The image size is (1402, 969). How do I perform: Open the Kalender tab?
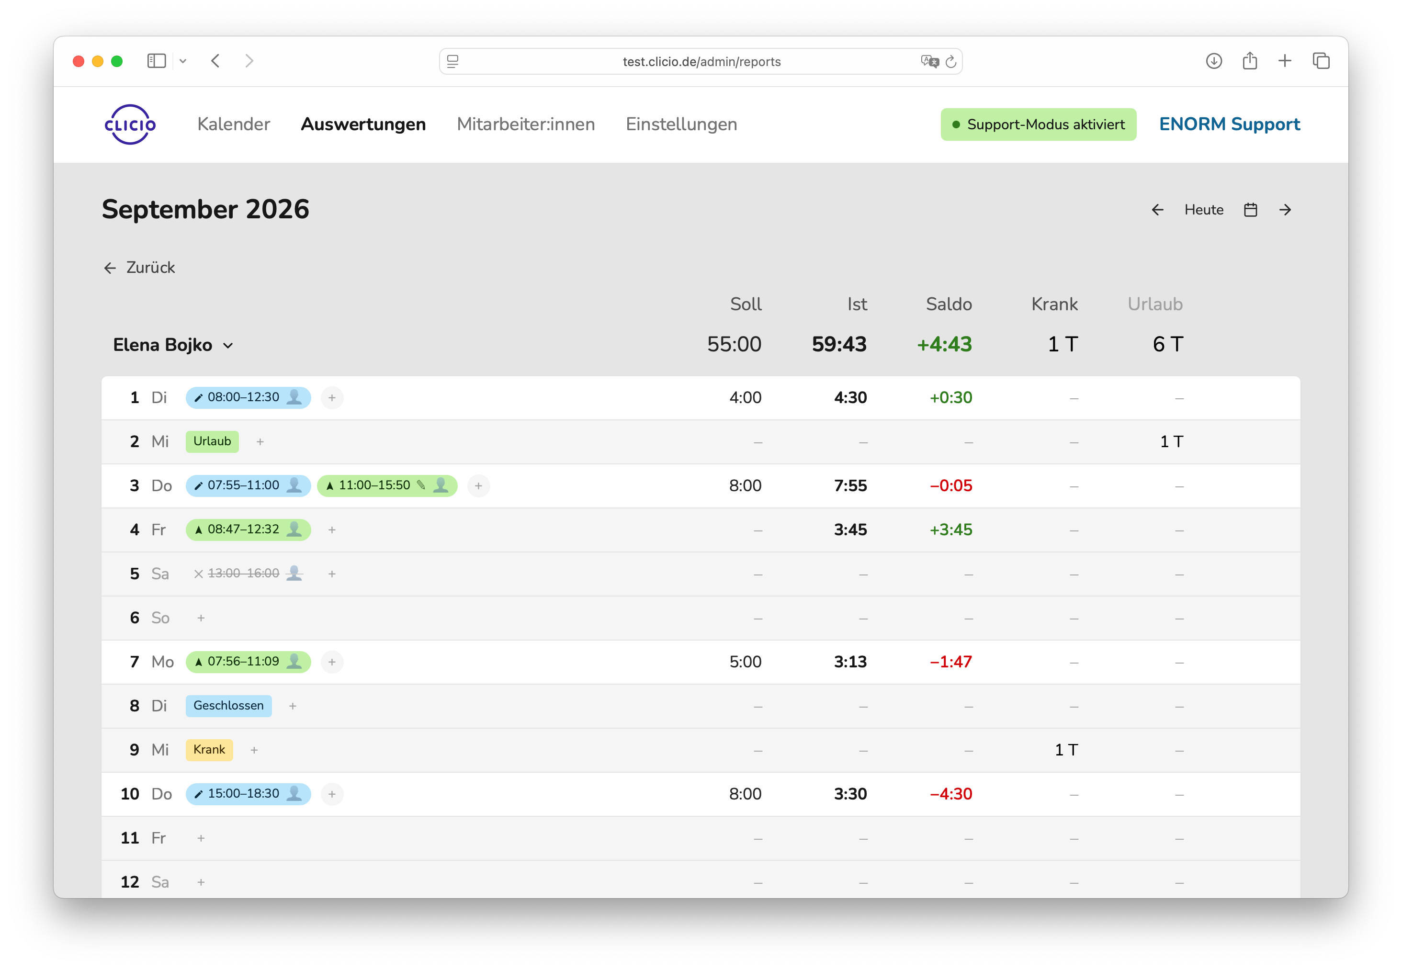coord(233,124)
